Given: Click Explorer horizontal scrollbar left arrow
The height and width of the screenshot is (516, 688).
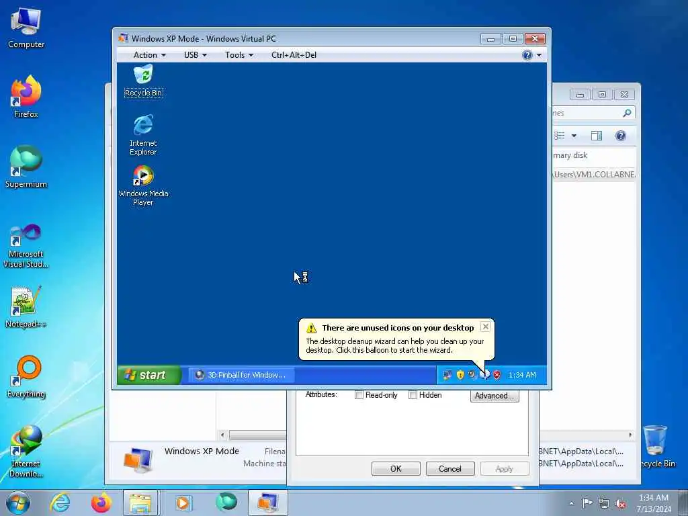Looking at the screenshot, I should (222, 435).
